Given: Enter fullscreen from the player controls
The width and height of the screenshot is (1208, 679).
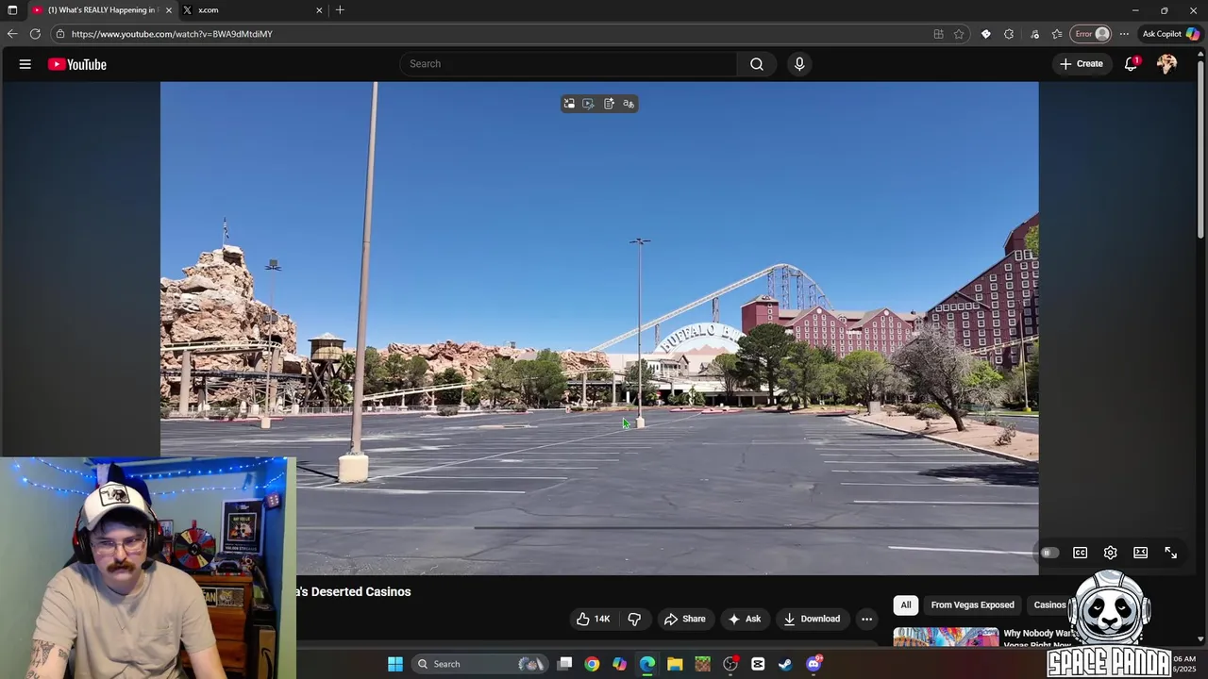Looking at the screenshot, I should [x=1171, y=553].
